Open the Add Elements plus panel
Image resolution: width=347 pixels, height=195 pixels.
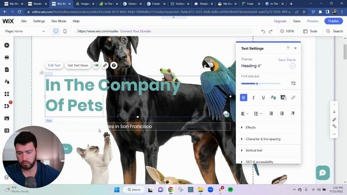tap(7, 45)
